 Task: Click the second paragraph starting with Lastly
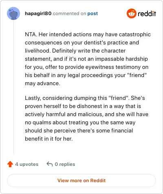pos(87,118)
